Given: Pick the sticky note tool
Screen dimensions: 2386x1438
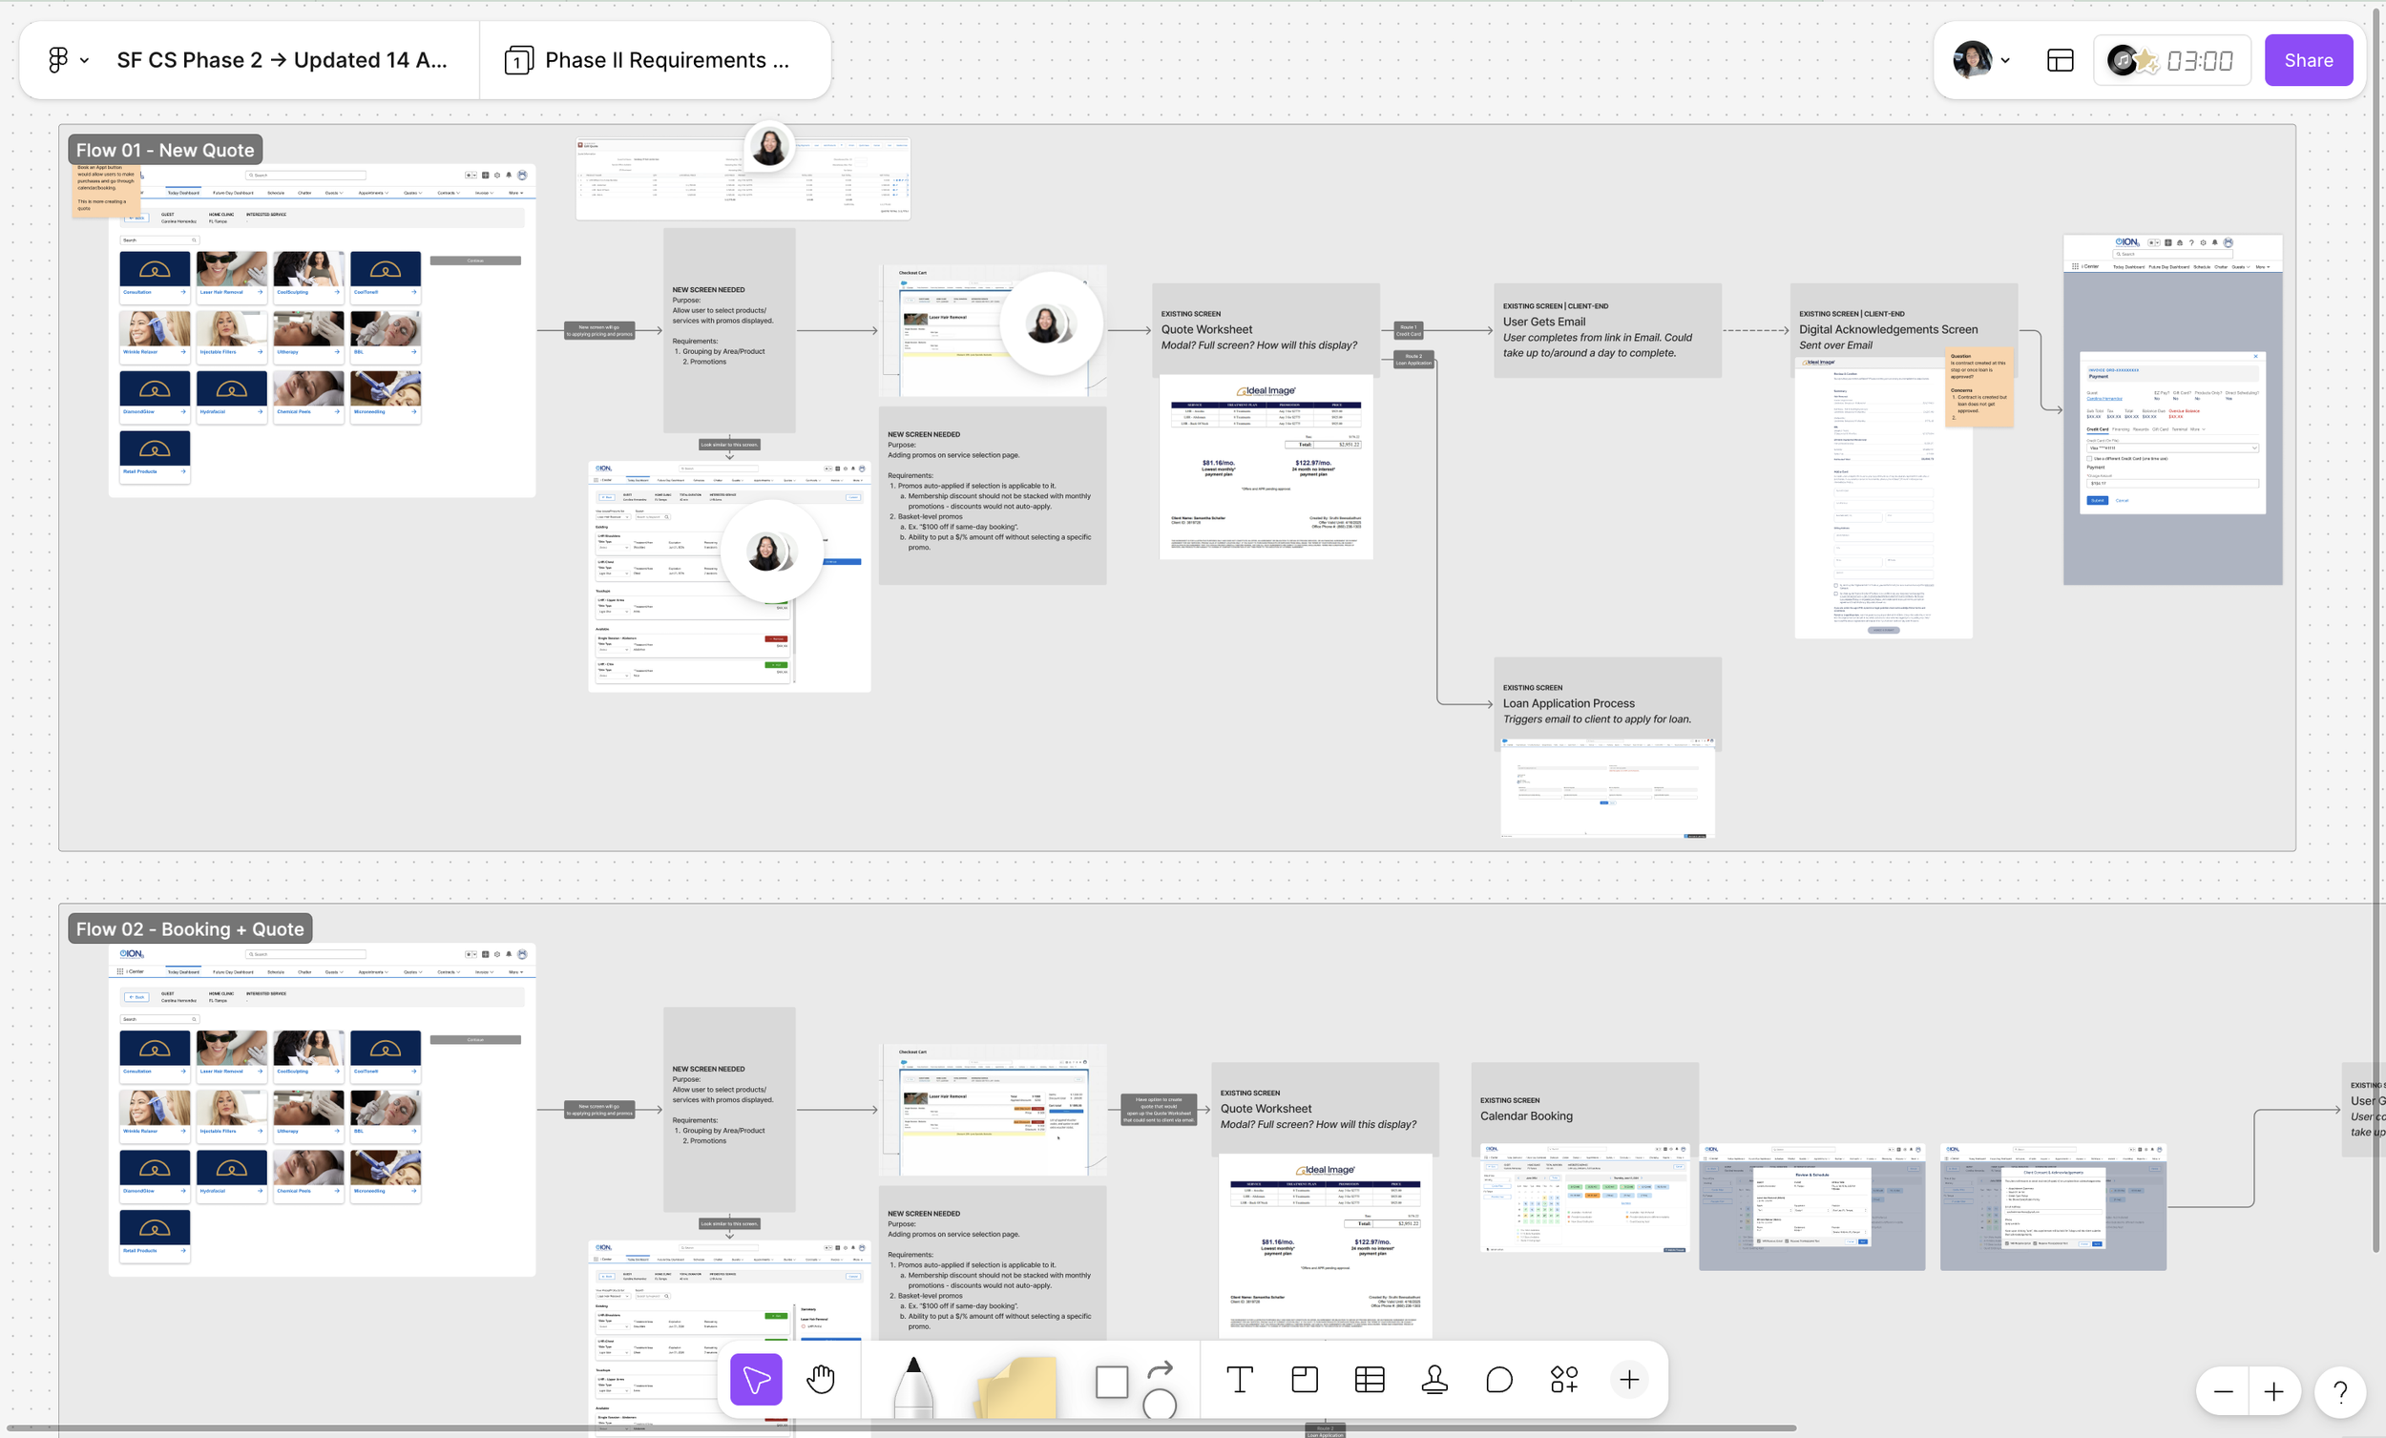Looking at the screenshot, I should tap(1015, 1386).
